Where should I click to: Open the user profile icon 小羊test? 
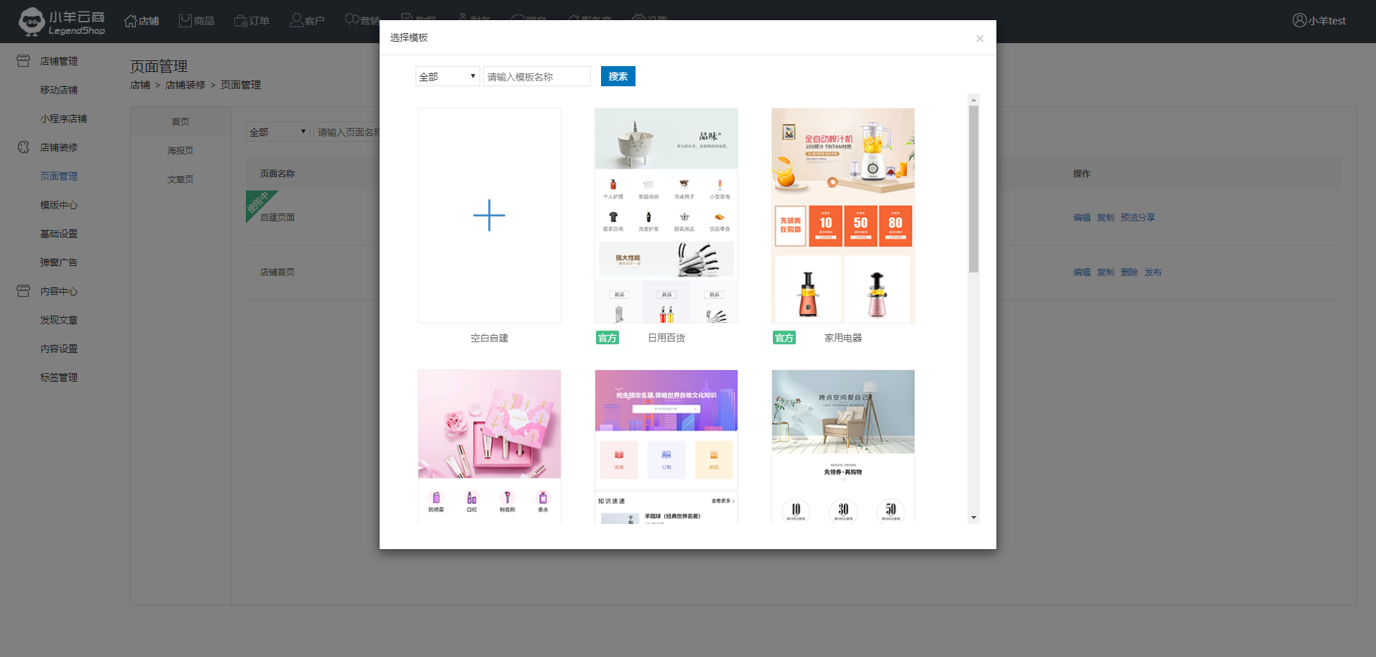[1299, 21]
